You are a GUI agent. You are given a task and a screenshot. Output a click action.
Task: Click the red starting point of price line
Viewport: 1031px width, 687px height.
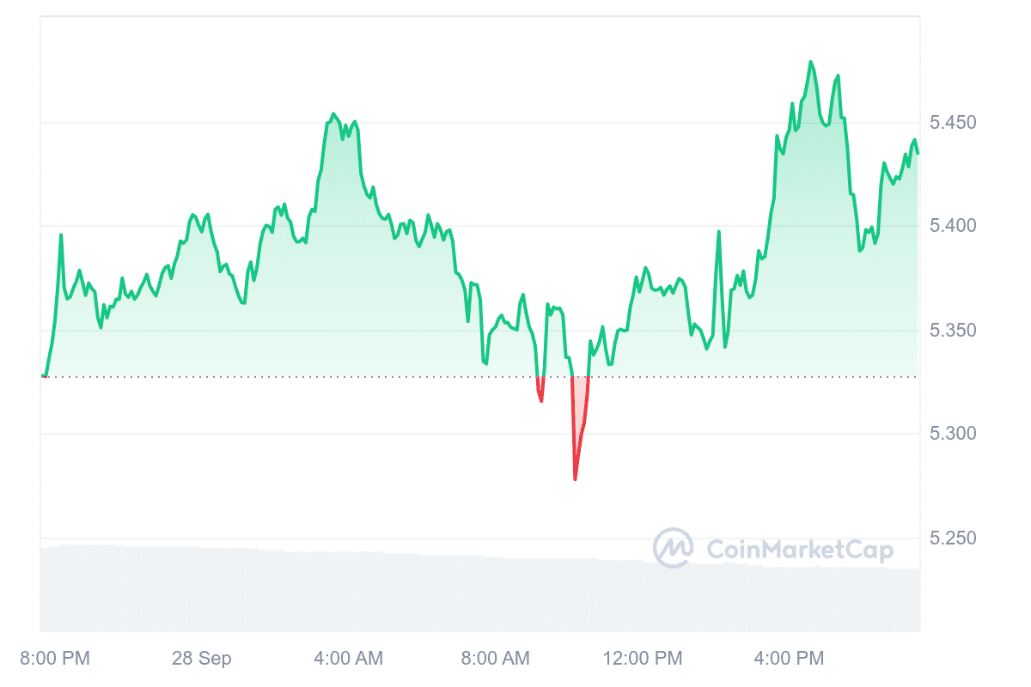44,376
